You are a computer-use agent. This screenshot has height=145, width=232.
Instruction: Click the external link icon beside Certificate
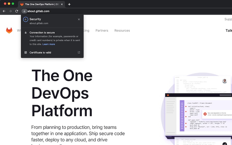pos(79,52)
